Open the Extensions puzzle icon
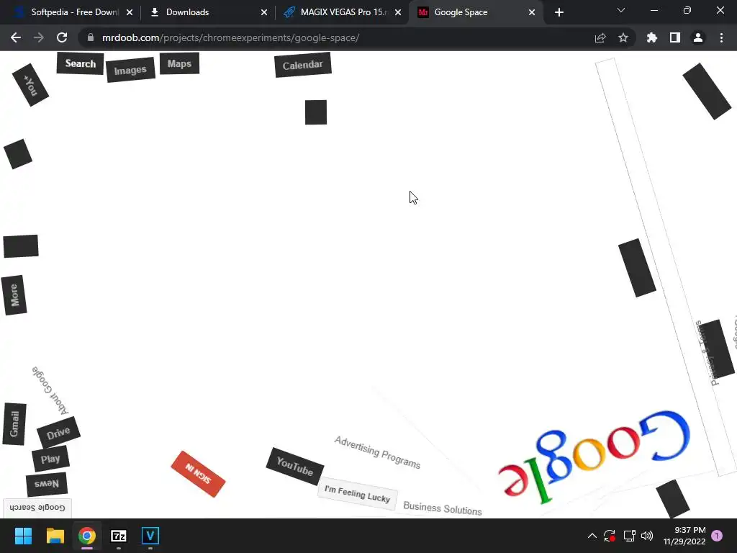737x553 pixels. pyautogui.click(x=652, y=37)
